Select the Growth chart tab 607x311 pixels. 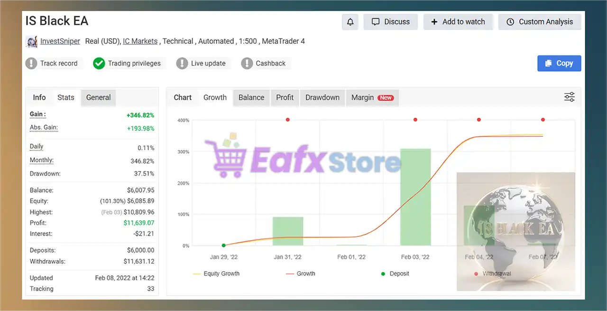pyautogui.click(x=215, y=97)
